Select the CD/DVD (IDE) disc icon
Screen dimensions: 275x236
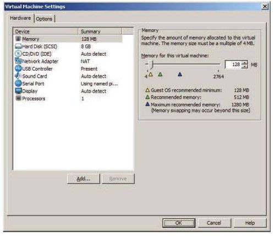18,53
